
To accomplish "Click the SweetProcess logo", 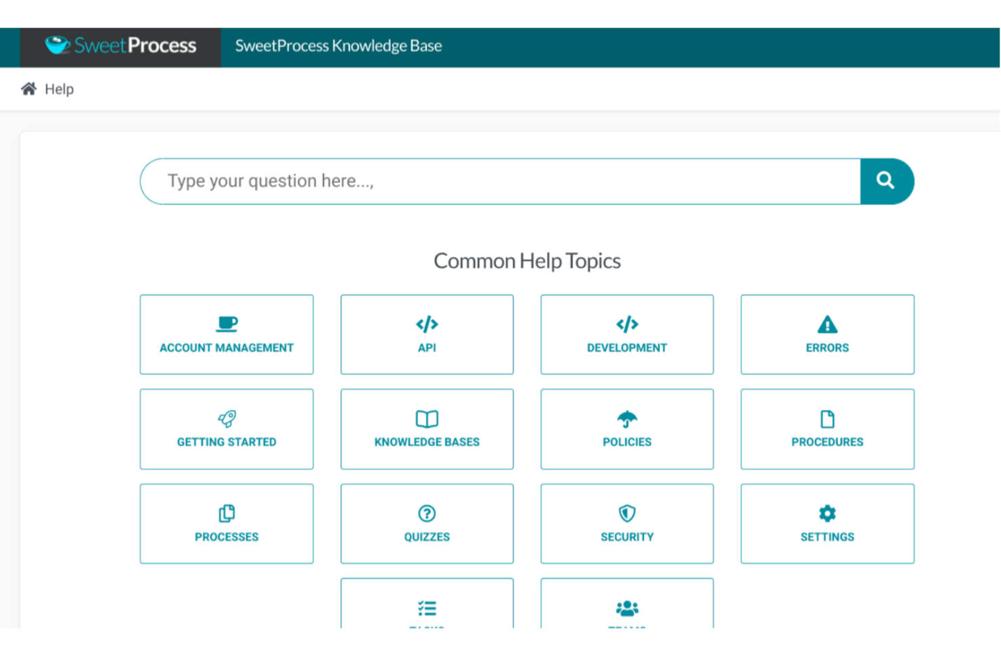I will click(120, 45).
